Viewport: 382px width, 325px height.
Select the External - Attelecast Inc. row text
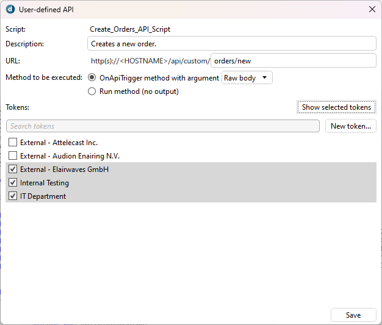[59, 143]
